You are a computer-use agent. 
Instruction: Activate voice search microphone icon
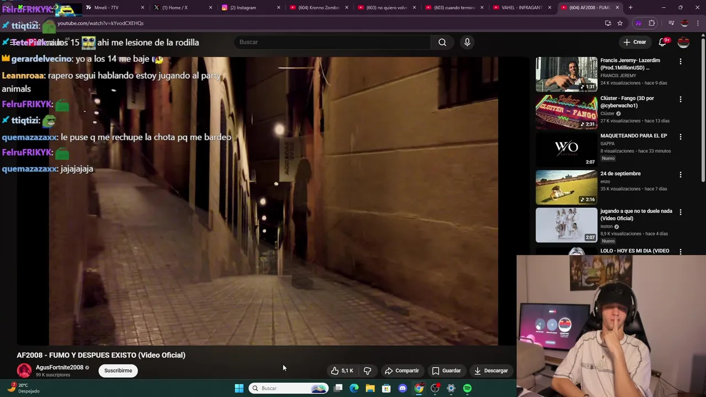467,42
